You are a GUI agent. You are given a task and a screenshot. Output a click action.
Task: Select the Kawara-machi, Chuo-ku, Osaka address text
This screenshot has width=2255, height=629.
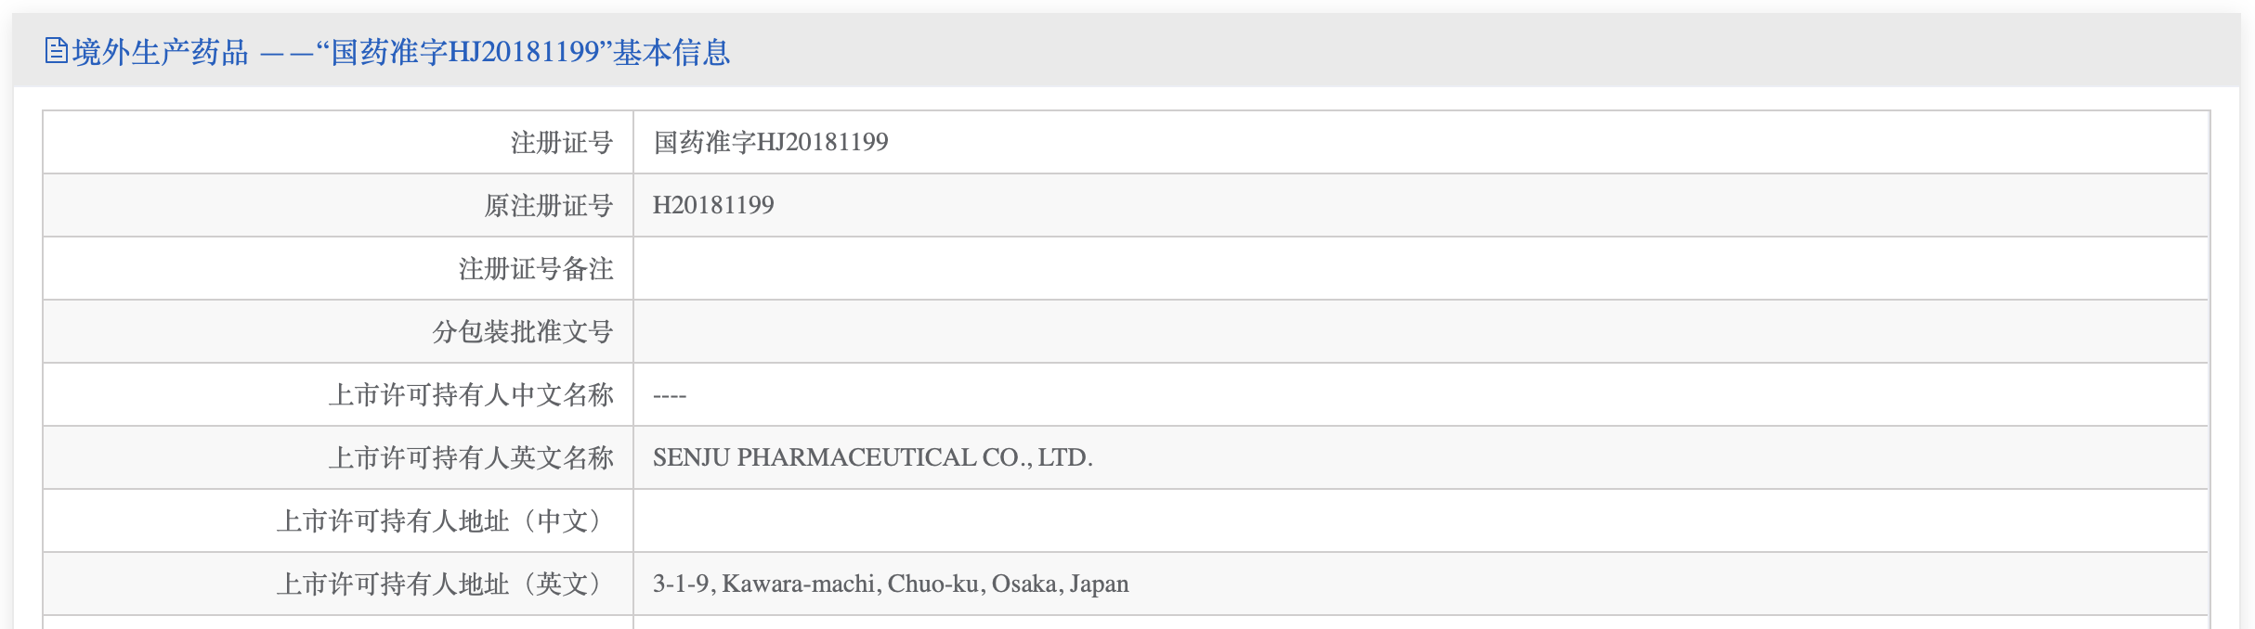[891, 584]
